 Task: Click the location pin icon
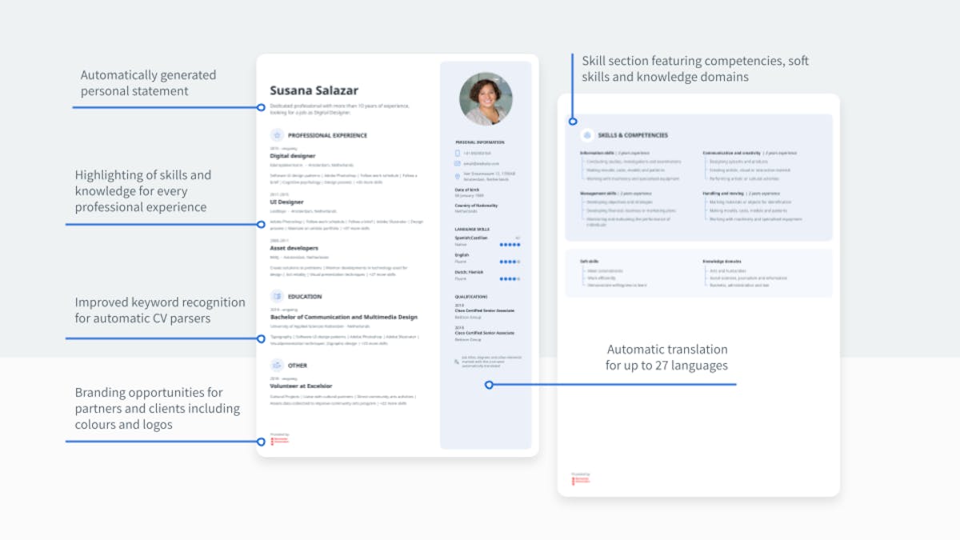(458, 176)
